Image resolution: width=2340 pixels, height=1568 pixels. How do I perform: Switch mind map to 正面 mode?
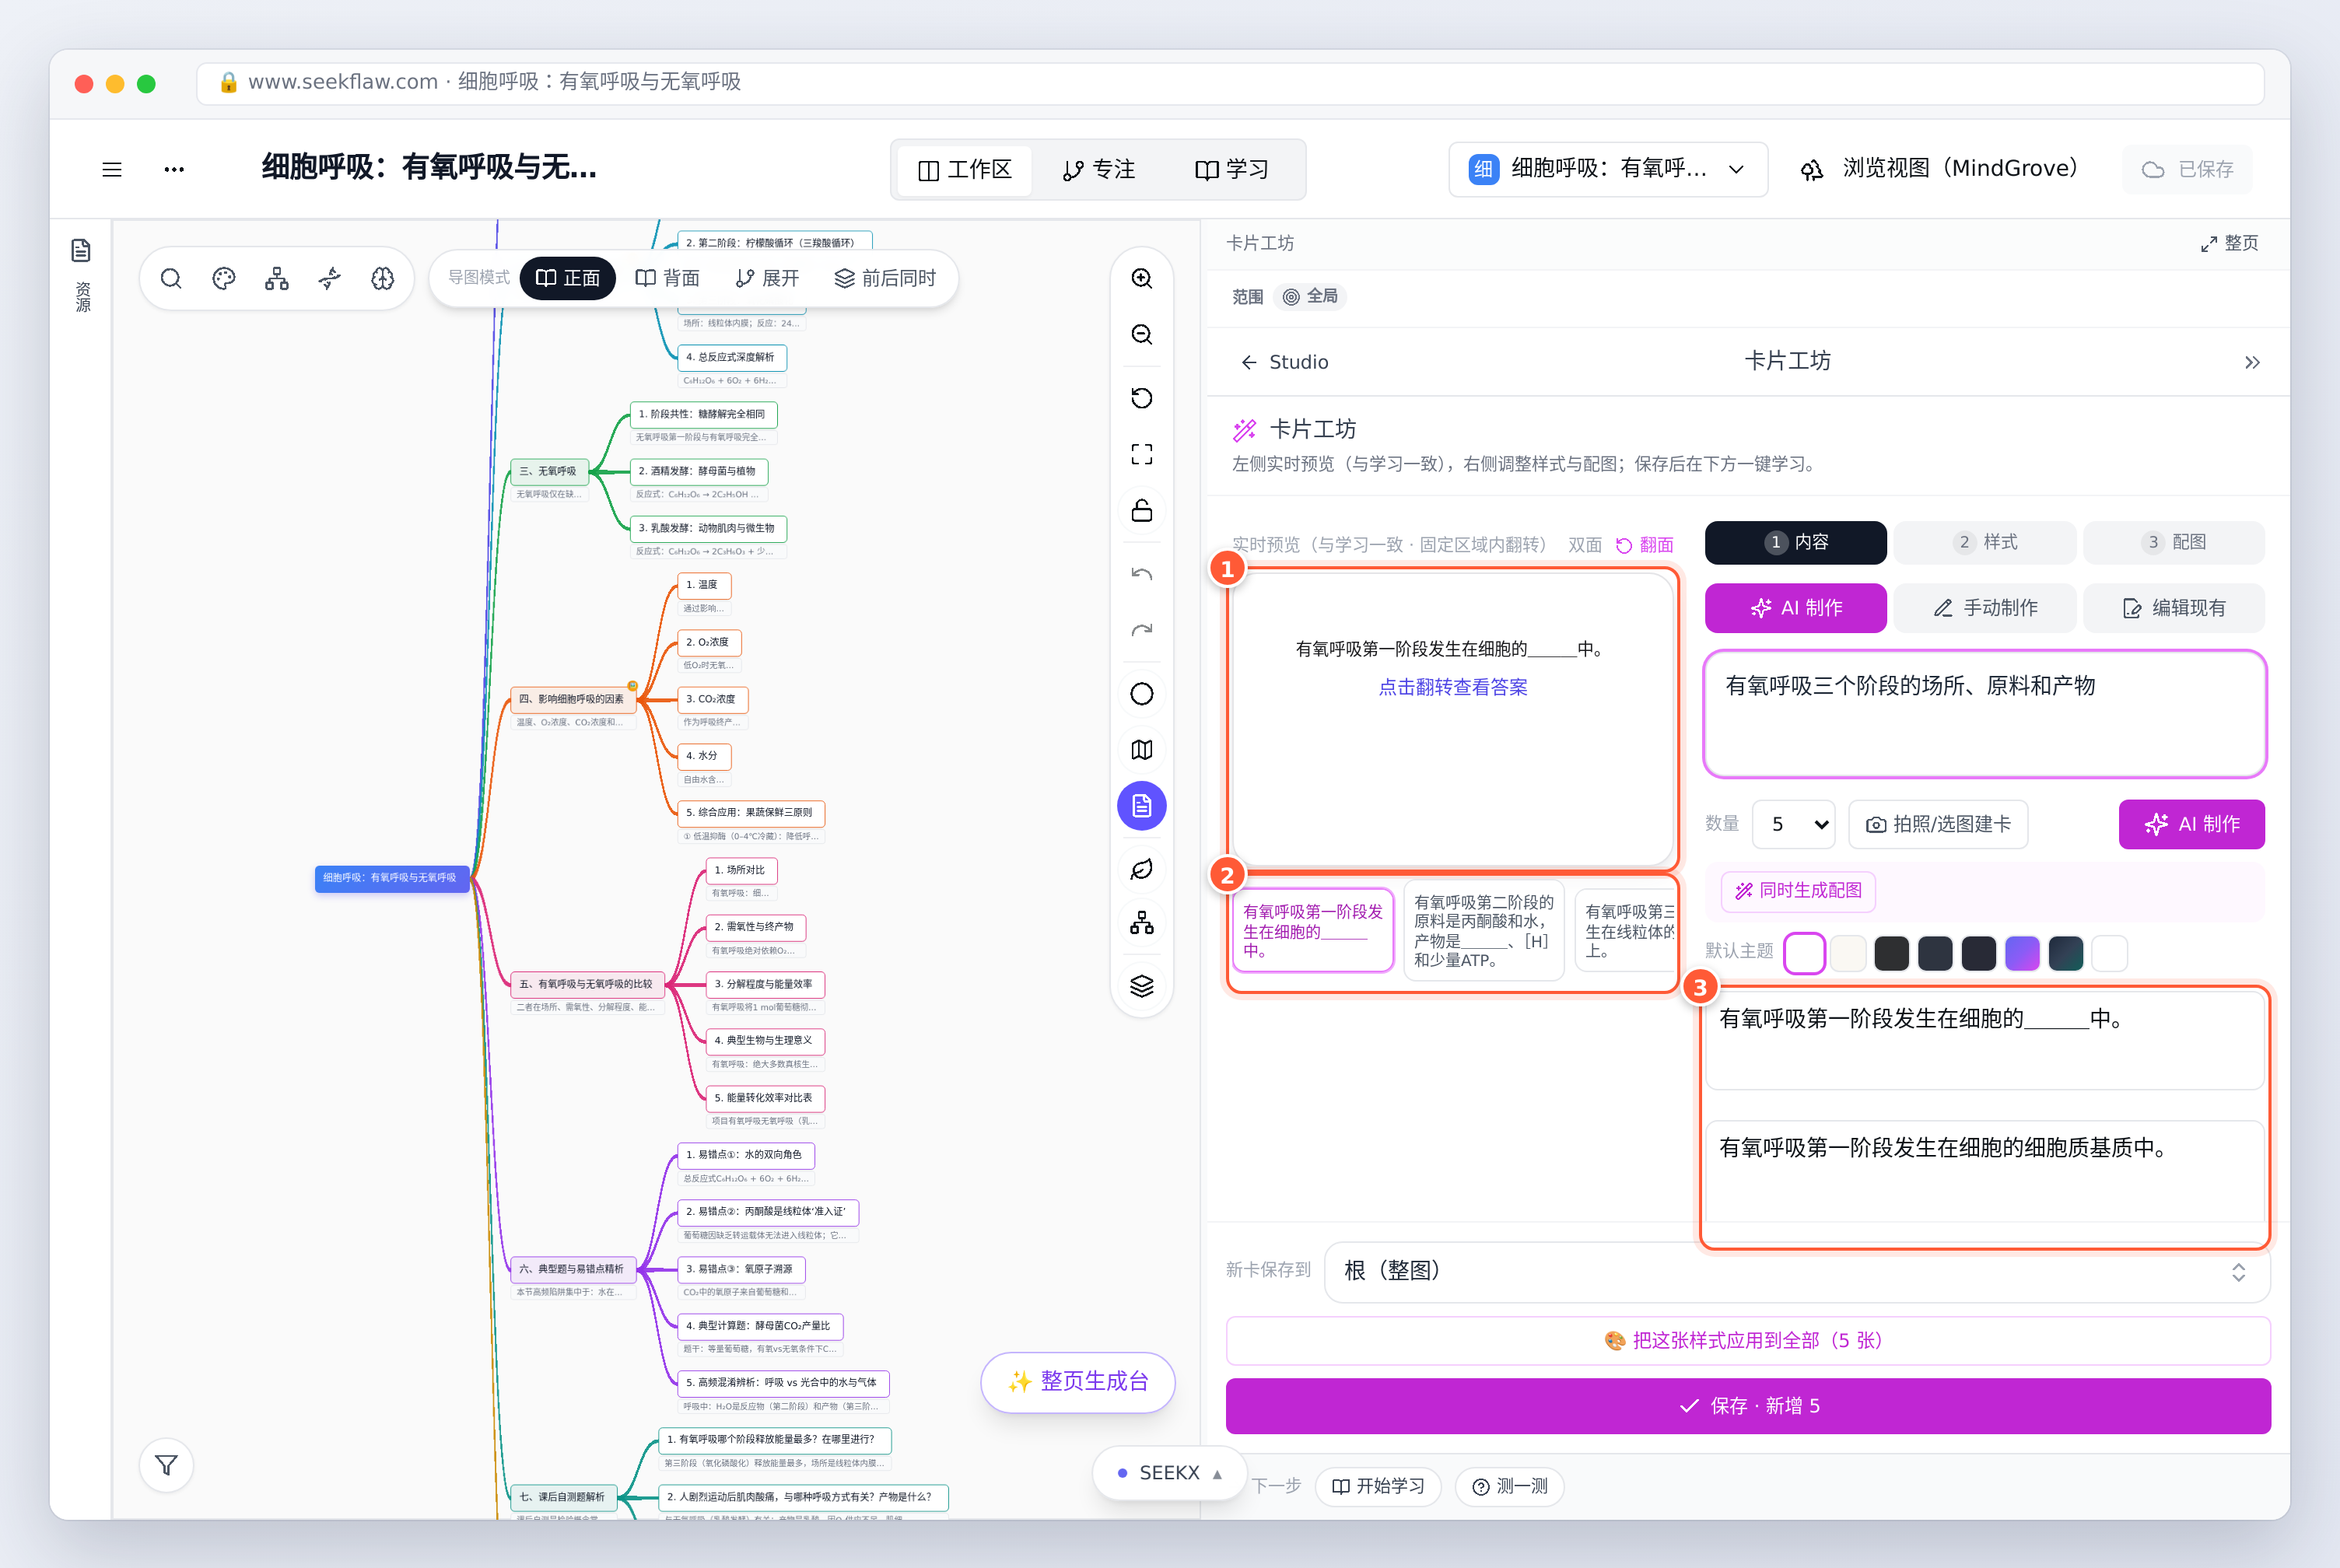click(x=568, y=278)
